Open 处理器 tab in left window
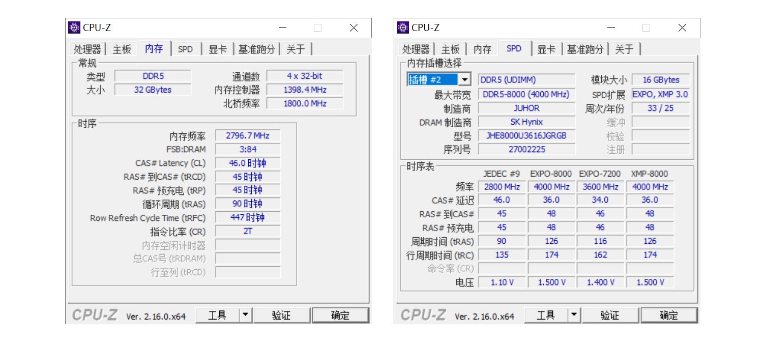 click(x=87, y=49)
